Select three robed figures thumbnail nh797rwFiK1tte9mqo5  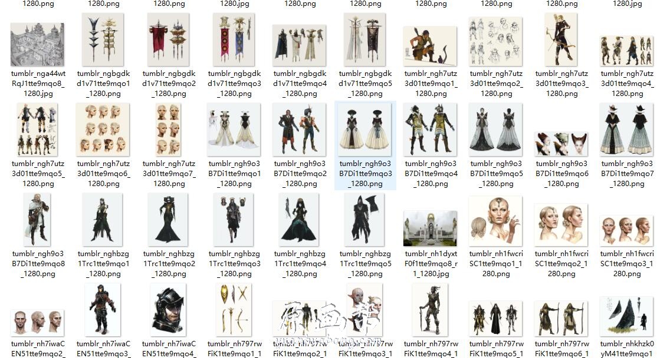tap(495, 319)
